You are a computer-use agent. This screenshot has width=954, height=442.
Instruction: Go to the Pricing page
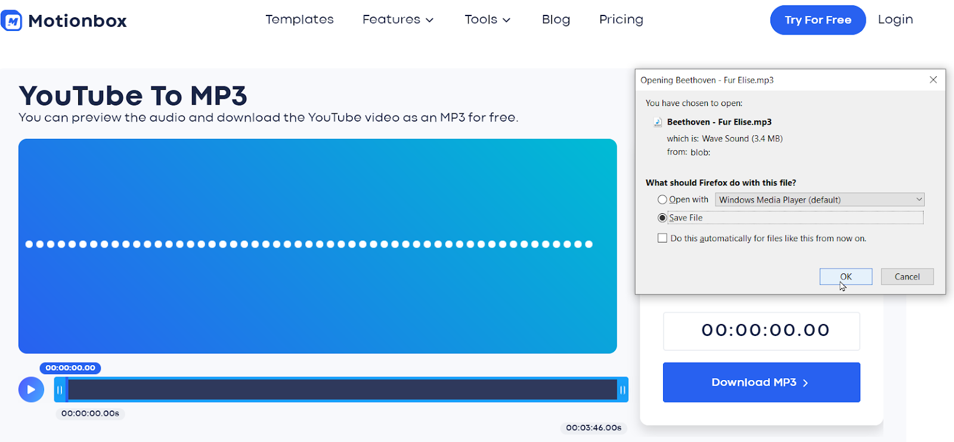pyautogui.click(x=621, y=20)
